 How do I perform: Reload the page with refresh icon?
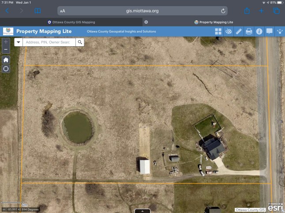pyautogui.click(x=223, y=11)
